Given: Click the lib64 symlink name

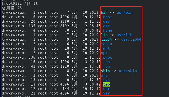Looking at the screenshot, I should 106,39.
